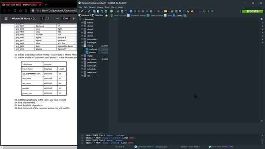This screenshot has height=149, width=265.
Task: Click the favorites star icon above tree
Action: coord(106,15)
